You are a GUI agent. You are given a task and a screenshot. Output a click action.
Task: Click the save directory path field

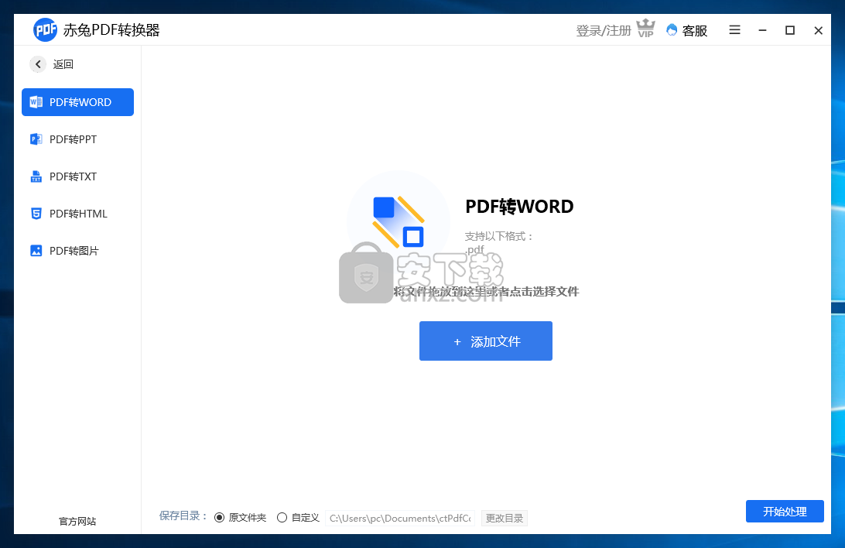click(400, 518)
